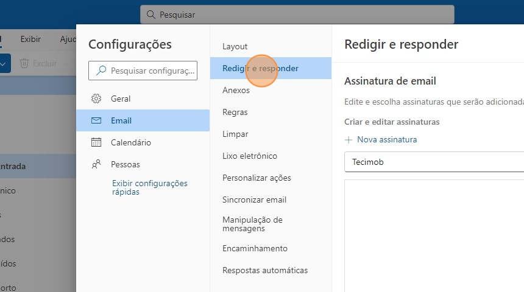
Task: Click the envelope icon beside Email
Action: (96, 120)
